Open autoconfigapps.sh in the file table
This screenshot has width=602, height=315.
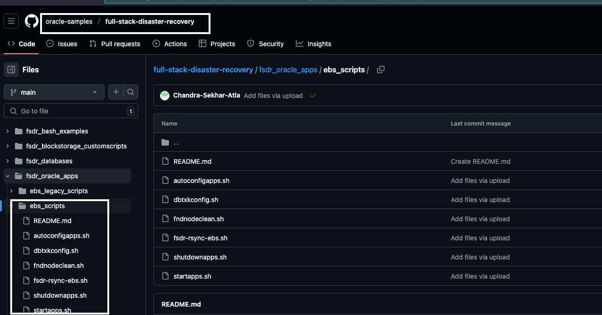[x=202, y=181]
